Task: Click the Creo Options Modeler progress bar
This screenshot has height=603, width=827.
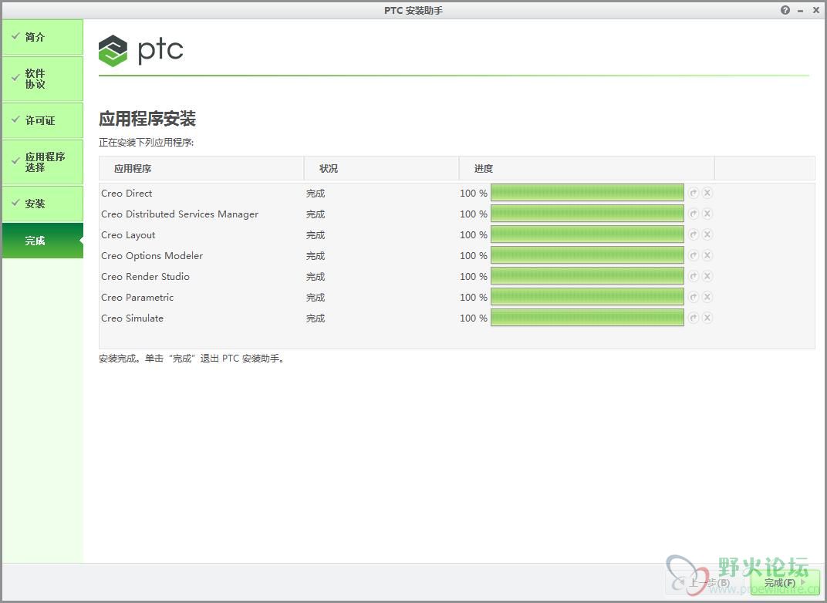Action: click(x=587, y=255)
